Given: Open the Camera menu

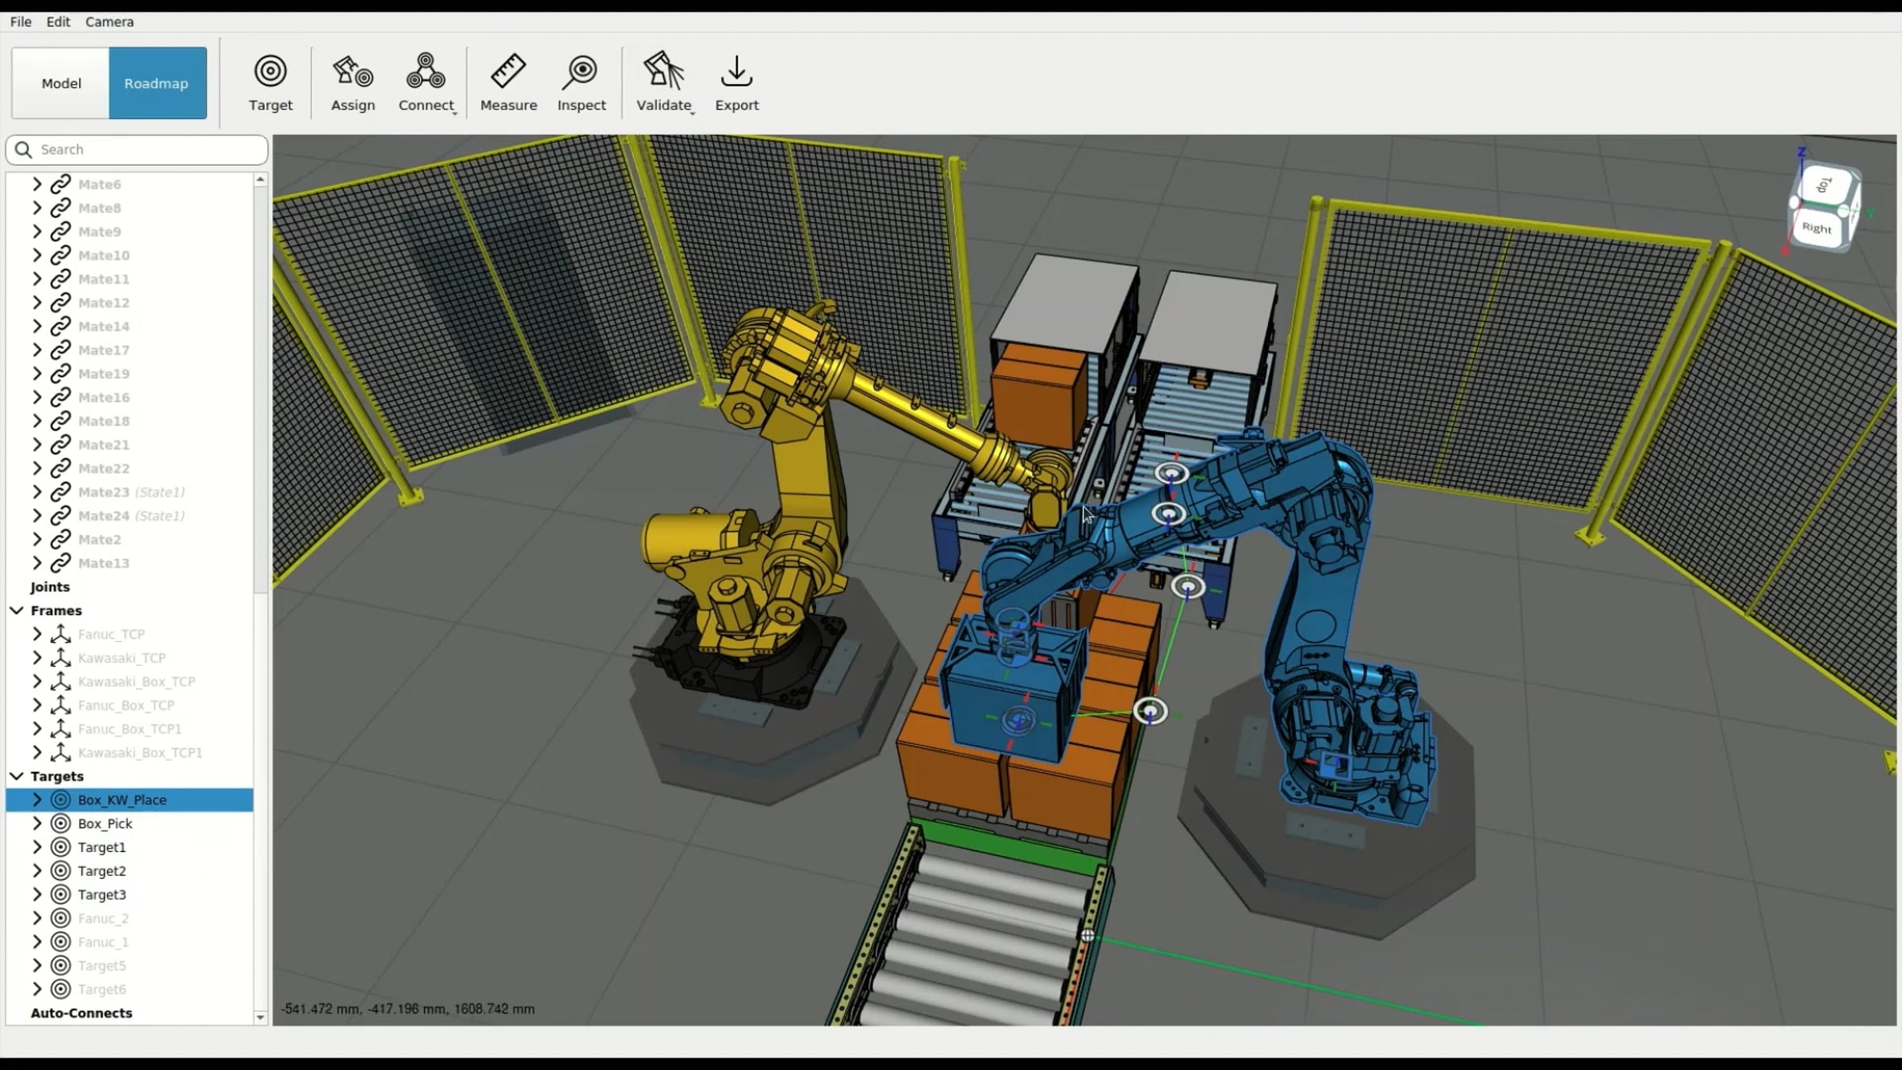Looking at the screenshot, I should (109, 21).
